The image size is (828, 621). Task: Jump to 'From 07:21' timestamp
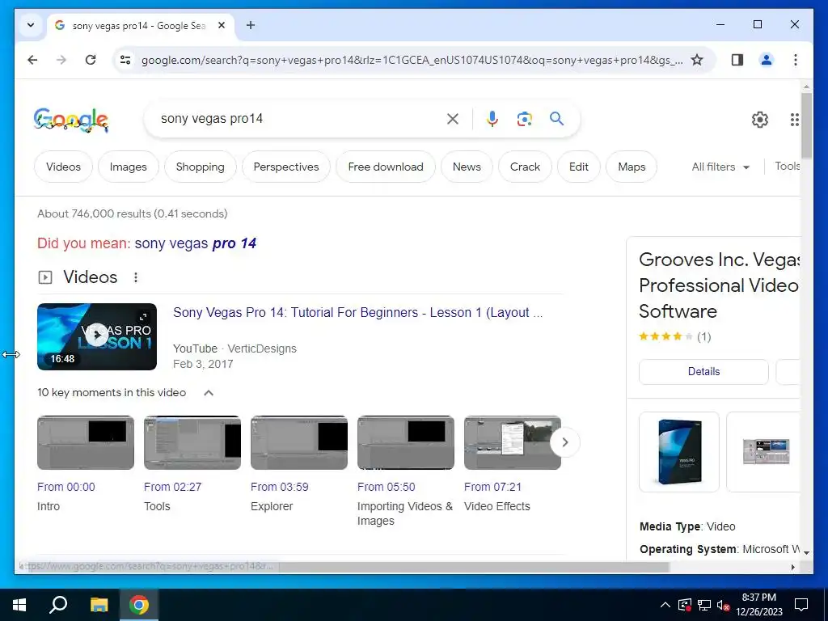tap(492, 487)
